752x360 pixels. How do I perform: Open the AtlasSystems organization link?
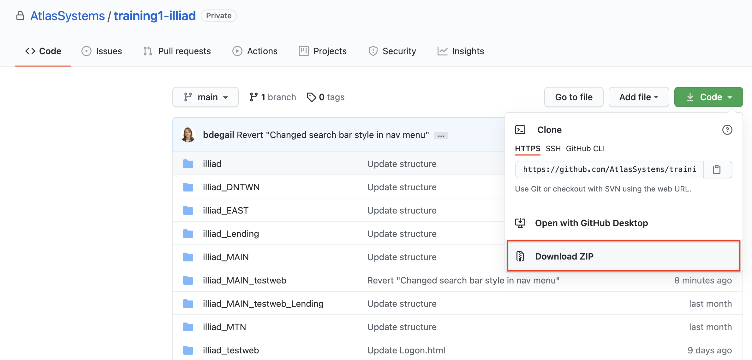click(x=68, y=16)
